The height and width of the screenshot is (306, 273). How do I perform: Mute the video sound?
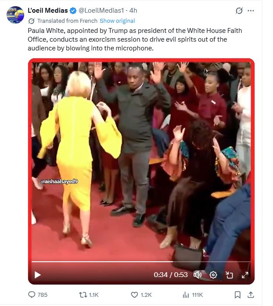198,275
